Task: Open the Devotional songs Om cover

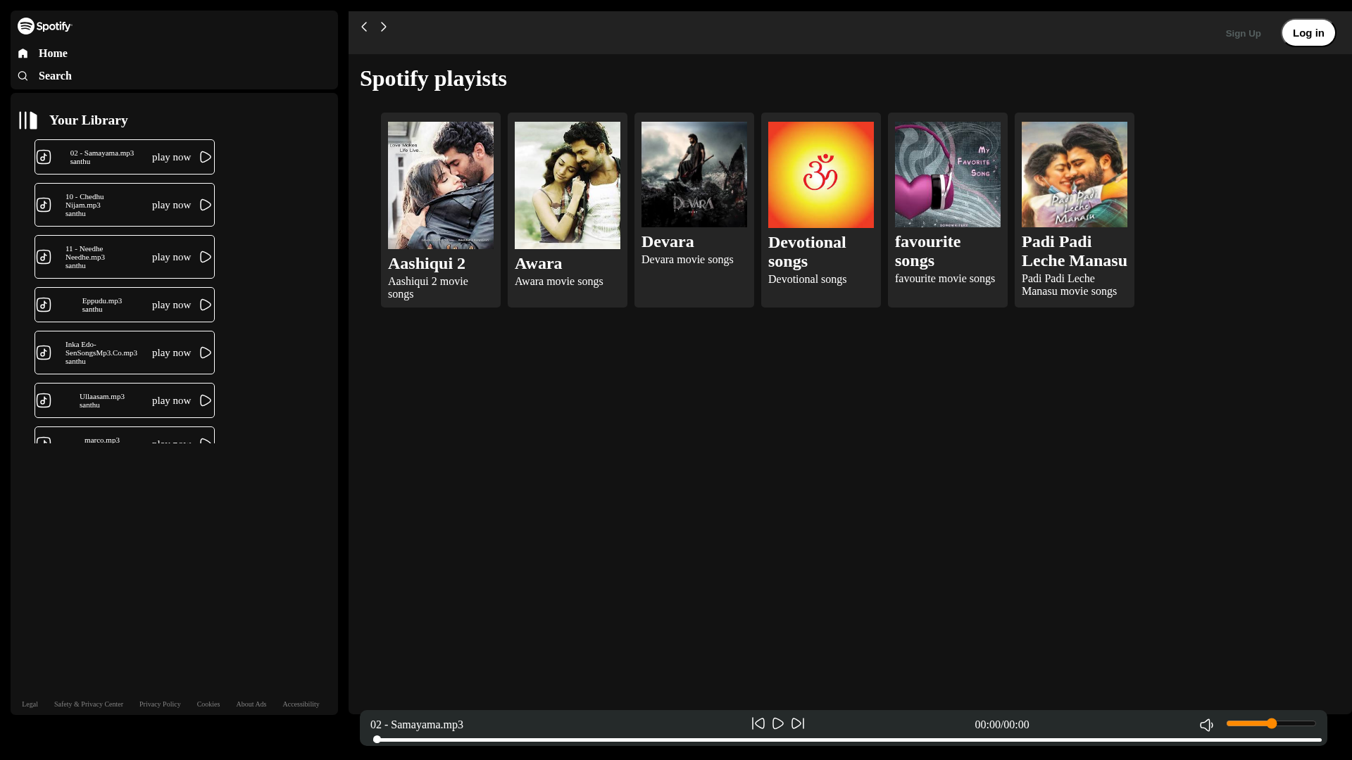Action: point(821,175)
